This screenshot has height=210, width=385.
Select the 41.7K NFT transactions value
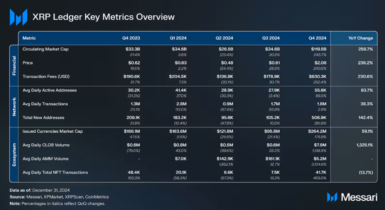(x=321, y=172)
